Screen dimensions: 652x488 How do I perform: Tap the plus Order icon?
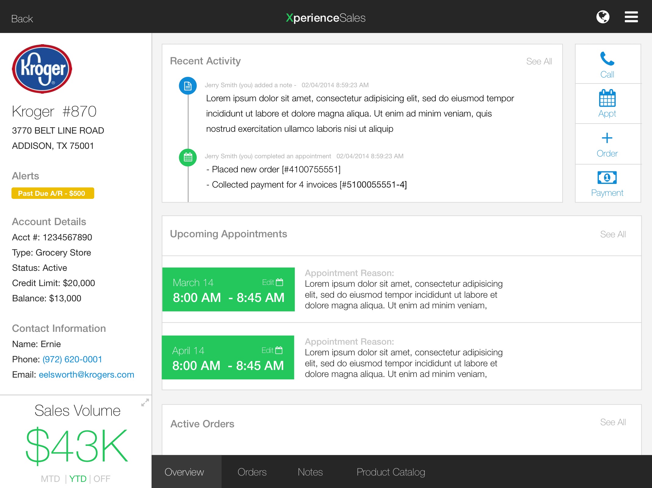coord(607,138)
